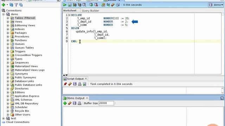Viewport: 225px width, 126px height.
Task: Select the XML Schemas tree item
Action: click(24, 100)
